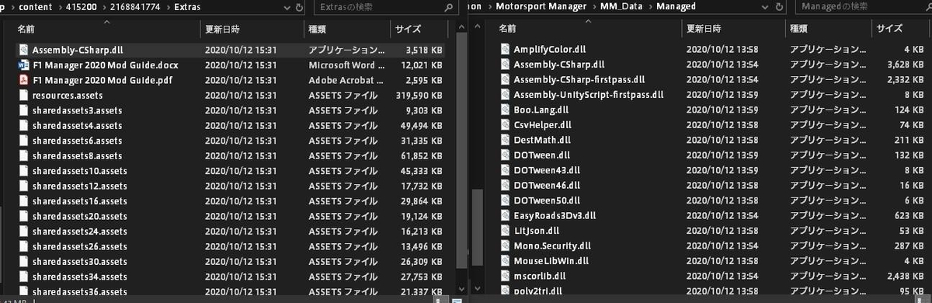
Task: Click the file icon beside sharedassets3.assets
Action: pyautogui.click(x=23, y=110)
